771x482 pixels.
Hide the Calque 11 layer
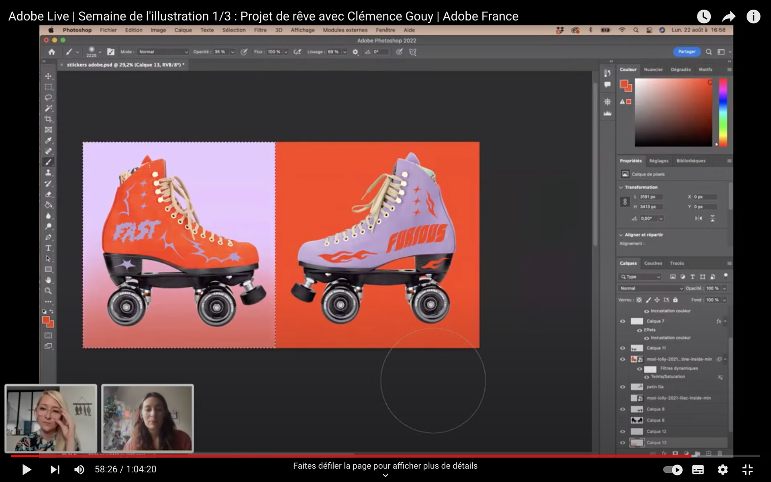pyautogui.click(x=623, y=348)
